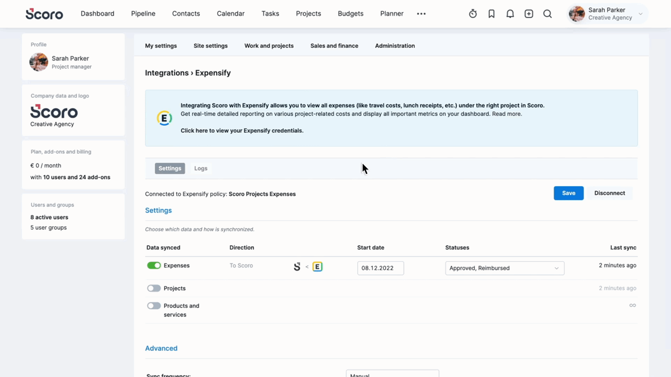
Task: Expand the user account menu chevron
Action: click(x=641, y=14)
